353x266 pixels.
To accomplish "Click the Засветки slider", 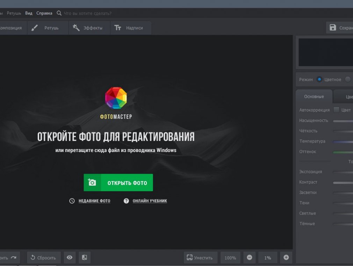I will click(343, 193).
